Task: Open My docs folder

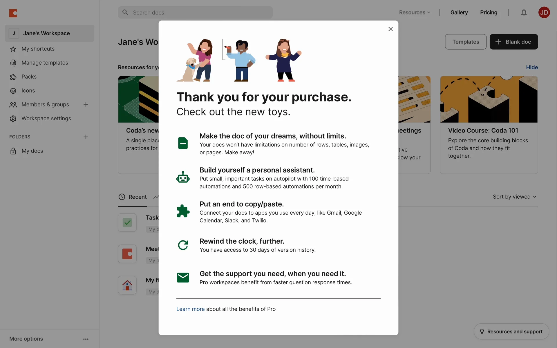Action: [x=32, y=151]
